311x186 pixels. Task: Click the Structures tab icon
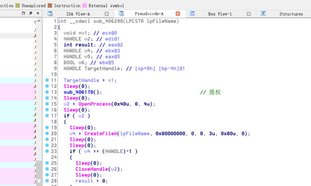click(263, 14)
